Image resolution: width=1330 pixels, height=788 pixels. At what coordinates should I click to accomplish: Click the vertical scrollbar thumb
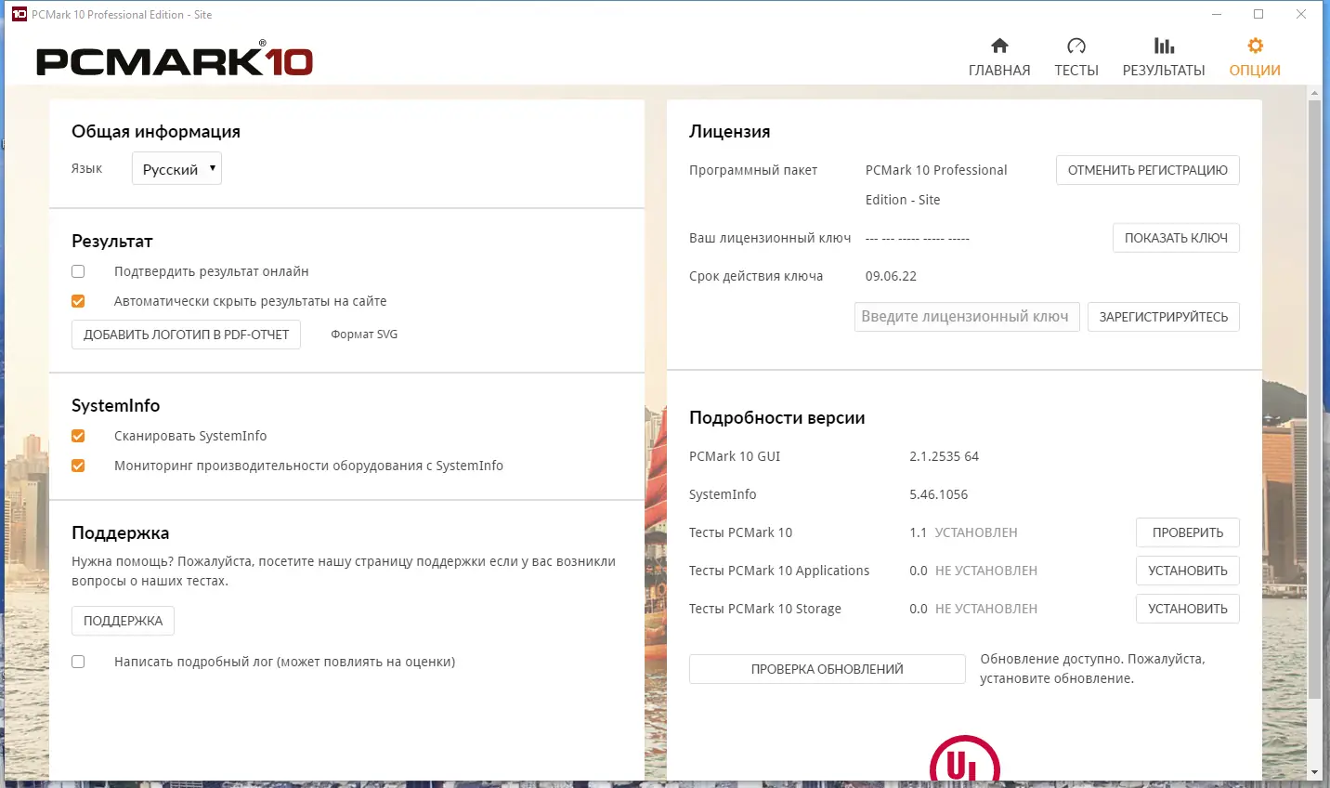point(1314,400)
